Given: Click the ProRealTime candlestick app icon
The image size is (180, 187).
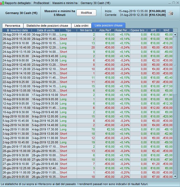Looking at the screenshot, I should 2,3.
